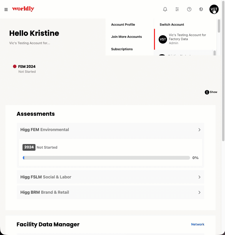This screenshot has height=235, width=225.
Task: Click the Worldly logo
Action: point(23,9)
